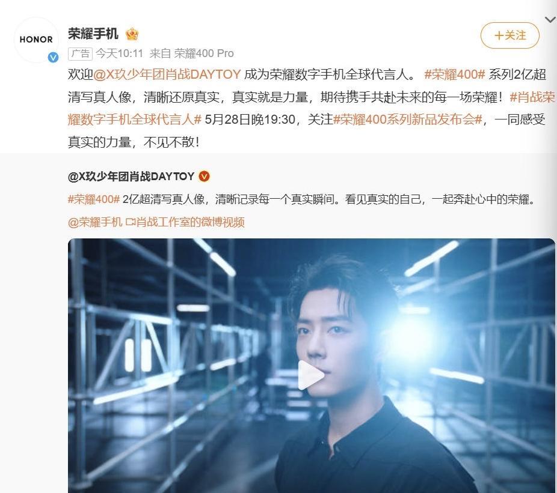Open reposted author @X玖少年团肖战DAYTOY bold name
This screenshot has height=493, width=557.
point(131,177)
